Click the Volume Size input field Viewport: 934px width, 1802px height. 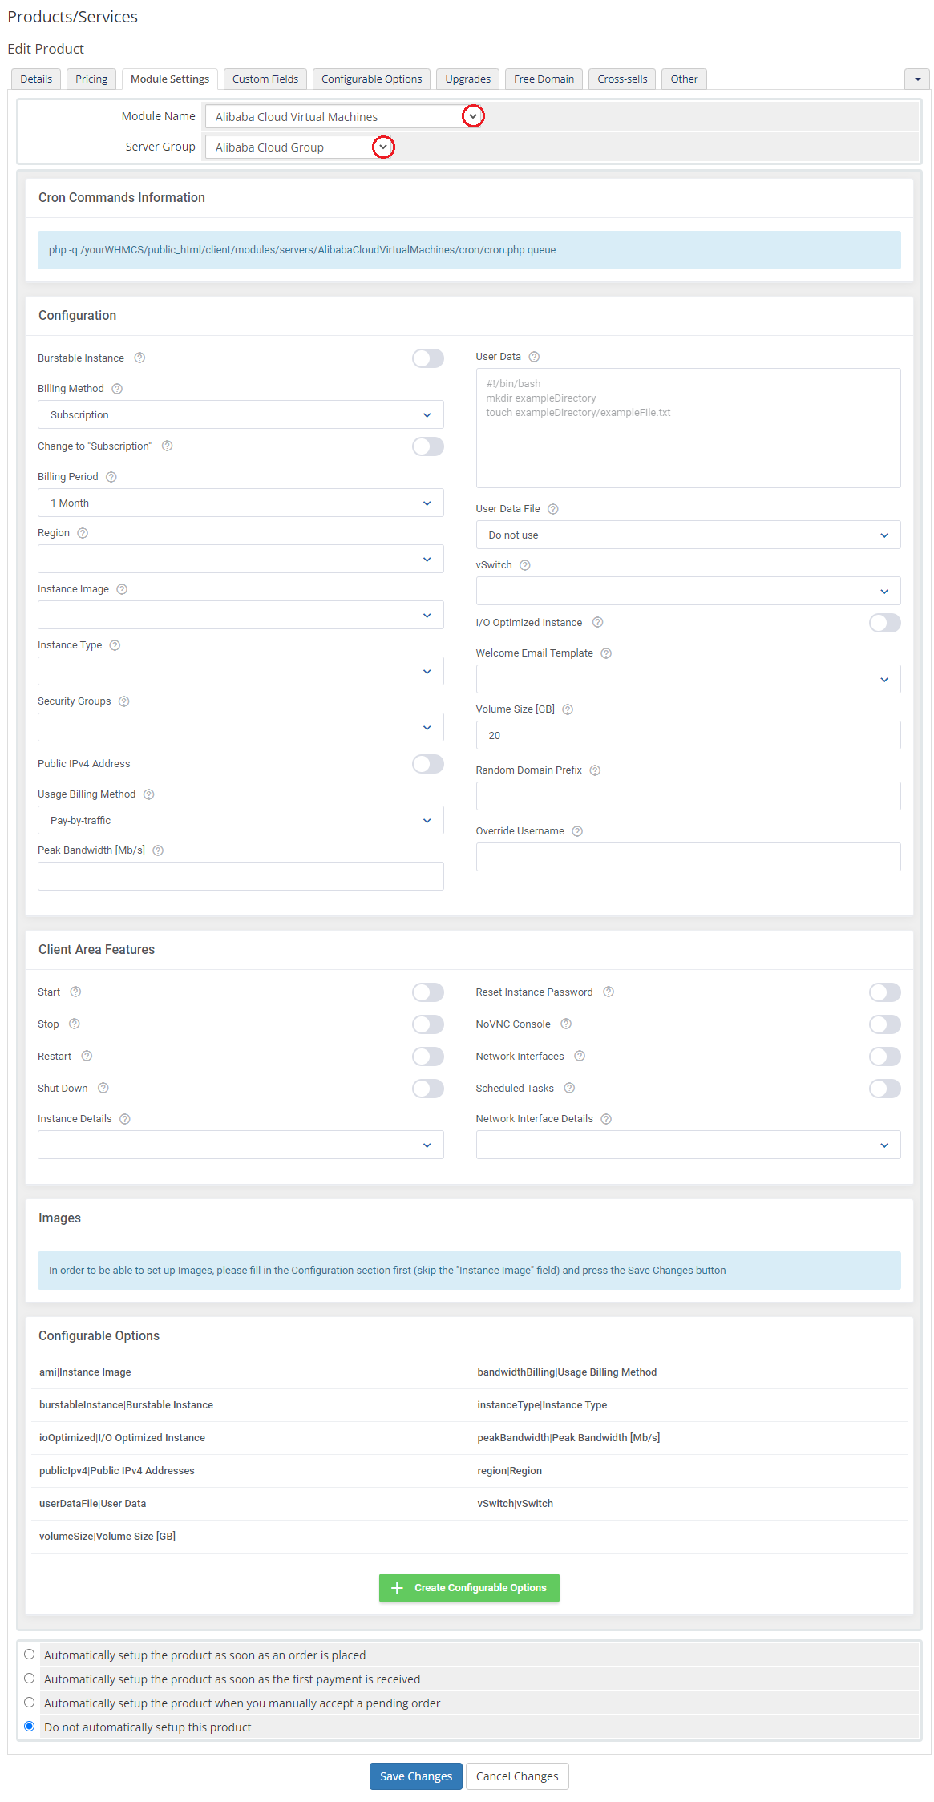pos(688,735)
